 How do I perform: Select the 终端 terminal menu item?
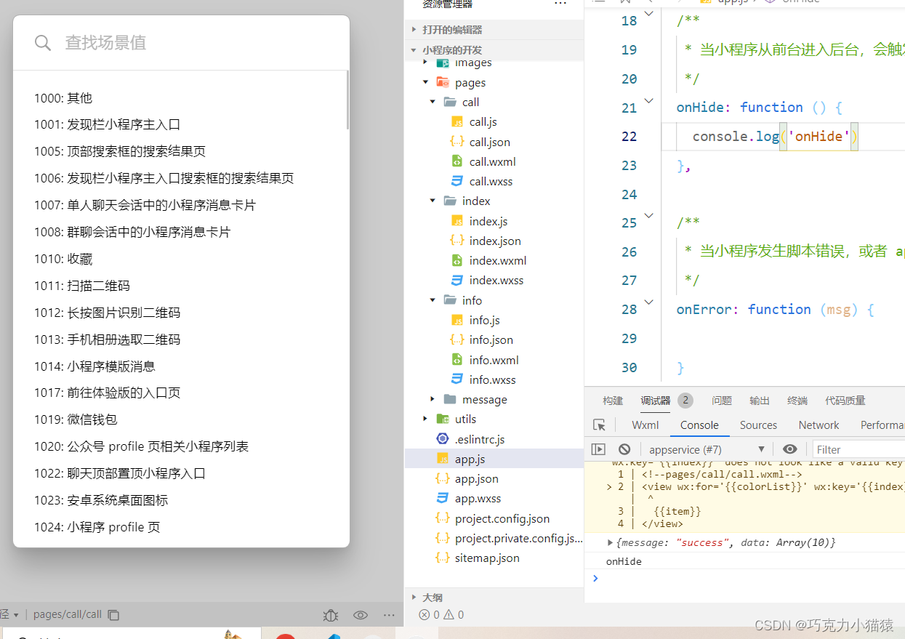coord(797,400)
